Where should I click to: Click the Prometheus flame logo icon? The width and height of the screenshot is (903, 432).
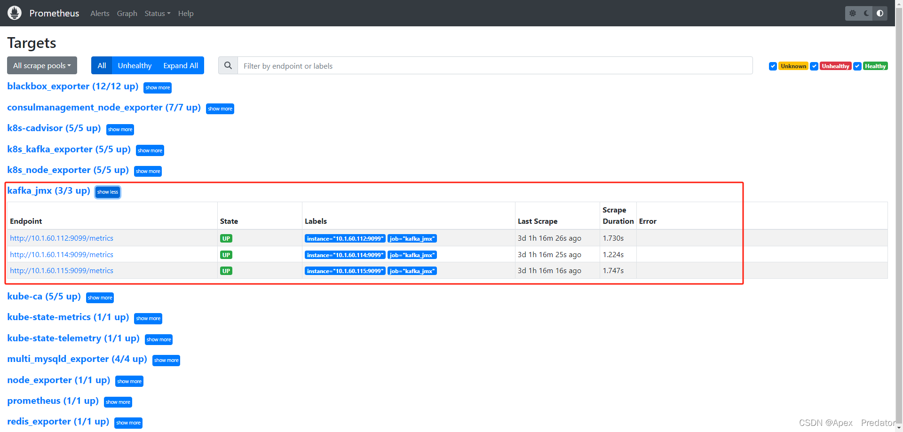15,13
